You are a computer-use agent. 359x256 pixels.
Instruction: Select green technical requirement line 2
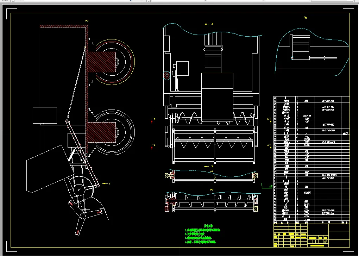195,234
